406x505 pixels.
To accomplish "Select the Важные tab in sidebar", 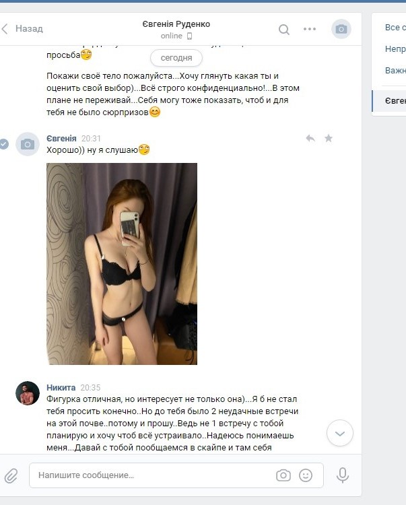I will tap(395, 71).
